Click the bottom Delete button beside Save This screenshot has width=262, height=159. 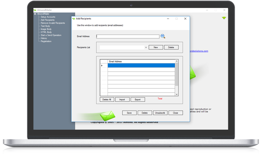point(145,113)
